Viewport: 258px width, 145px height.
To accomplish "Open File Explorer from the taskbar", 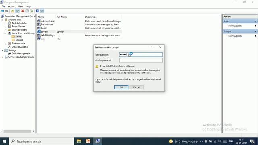I will (x=79, y=141).
